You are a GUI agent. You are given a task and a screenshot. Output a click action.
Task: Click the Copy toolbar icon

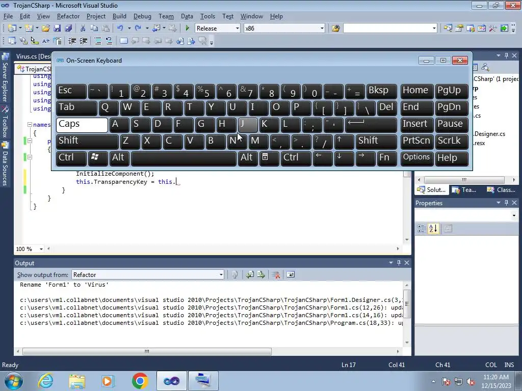tap(94, 29)
